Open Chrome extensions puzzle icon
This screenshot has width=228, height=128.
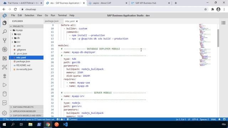coord(212,9)
